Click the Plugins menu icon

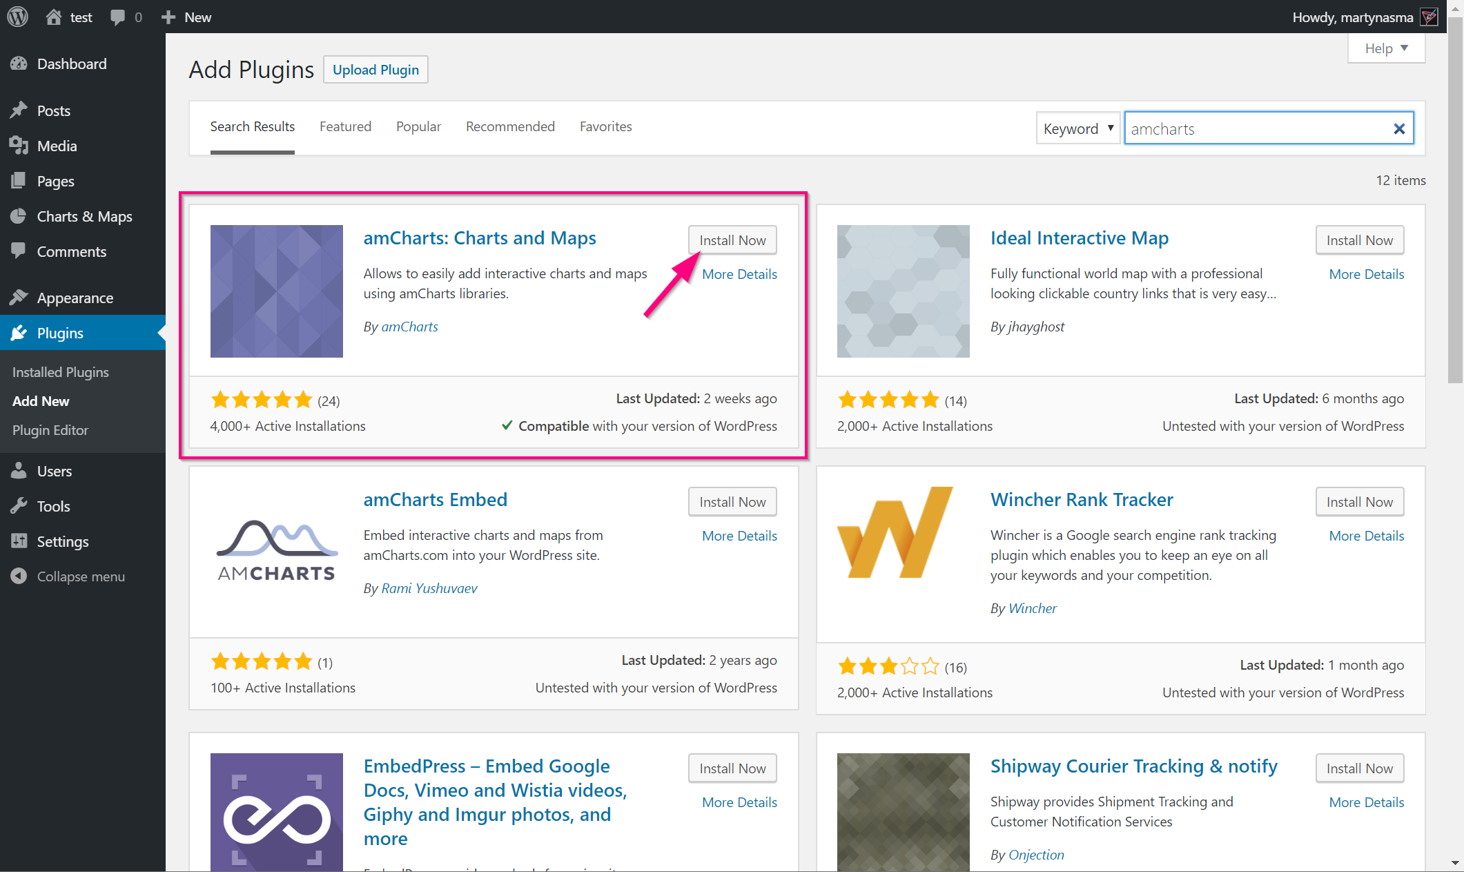pyautogui.click(x=21, y=332)
